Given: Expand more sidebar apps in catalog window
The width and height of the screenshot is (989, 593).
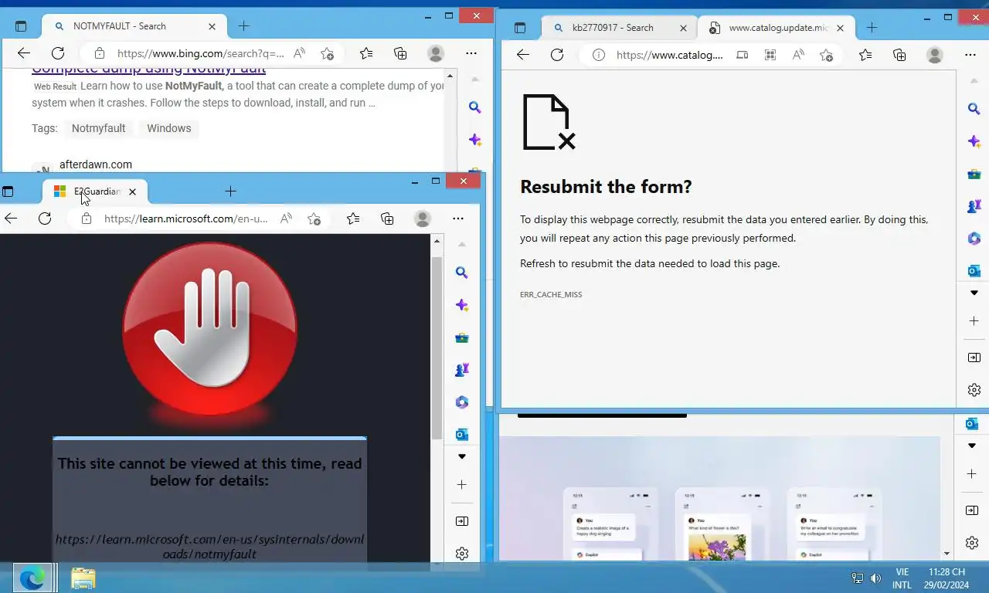Looking at the screenshot, I should pyautogui.click(x=974, y=293).
